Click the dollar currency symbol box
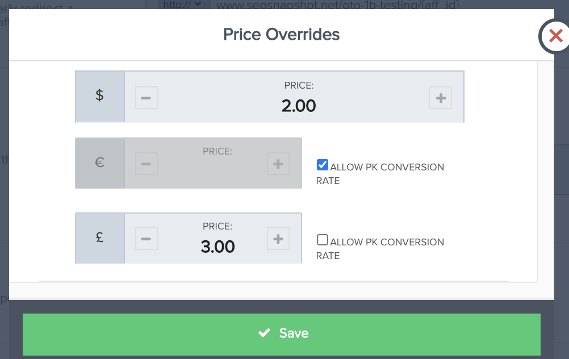569x359 pixels. [x=99, y=96]
